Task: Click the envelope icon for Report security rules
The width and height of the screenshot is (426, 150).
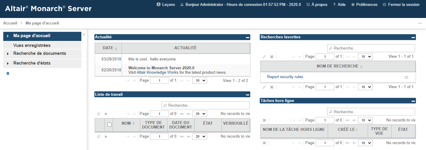Action: 406,77
